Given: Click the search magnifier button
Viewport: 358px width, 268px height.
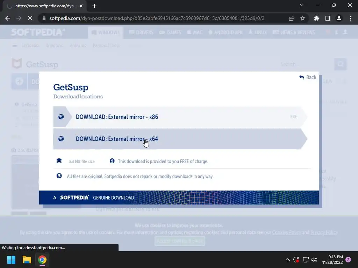Looking at the screenshot, I should pyautogui.click(x=341, y=64).
